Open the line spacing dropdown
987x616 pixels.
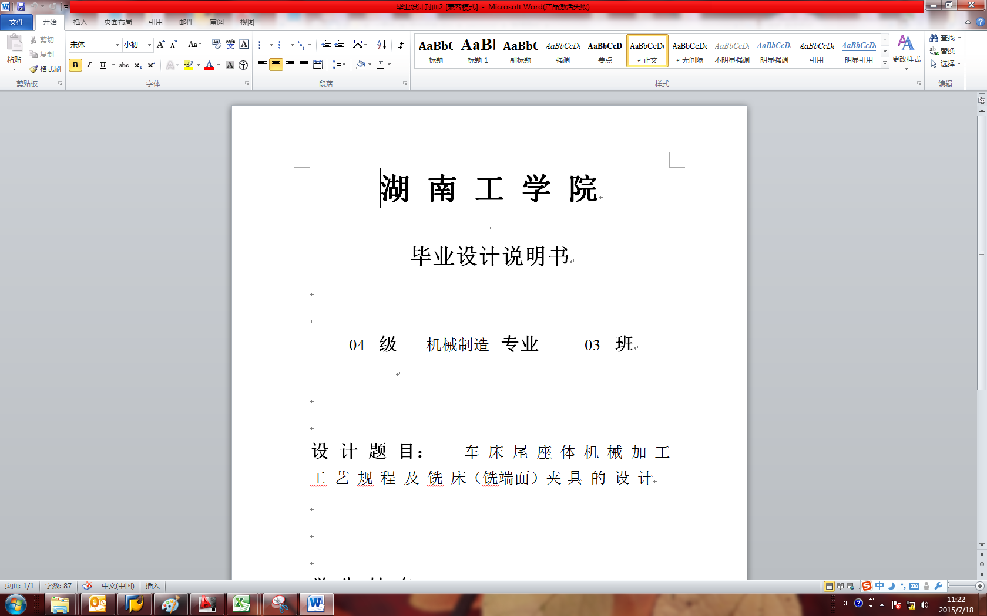pyautogui.click(x=339, y=65)
